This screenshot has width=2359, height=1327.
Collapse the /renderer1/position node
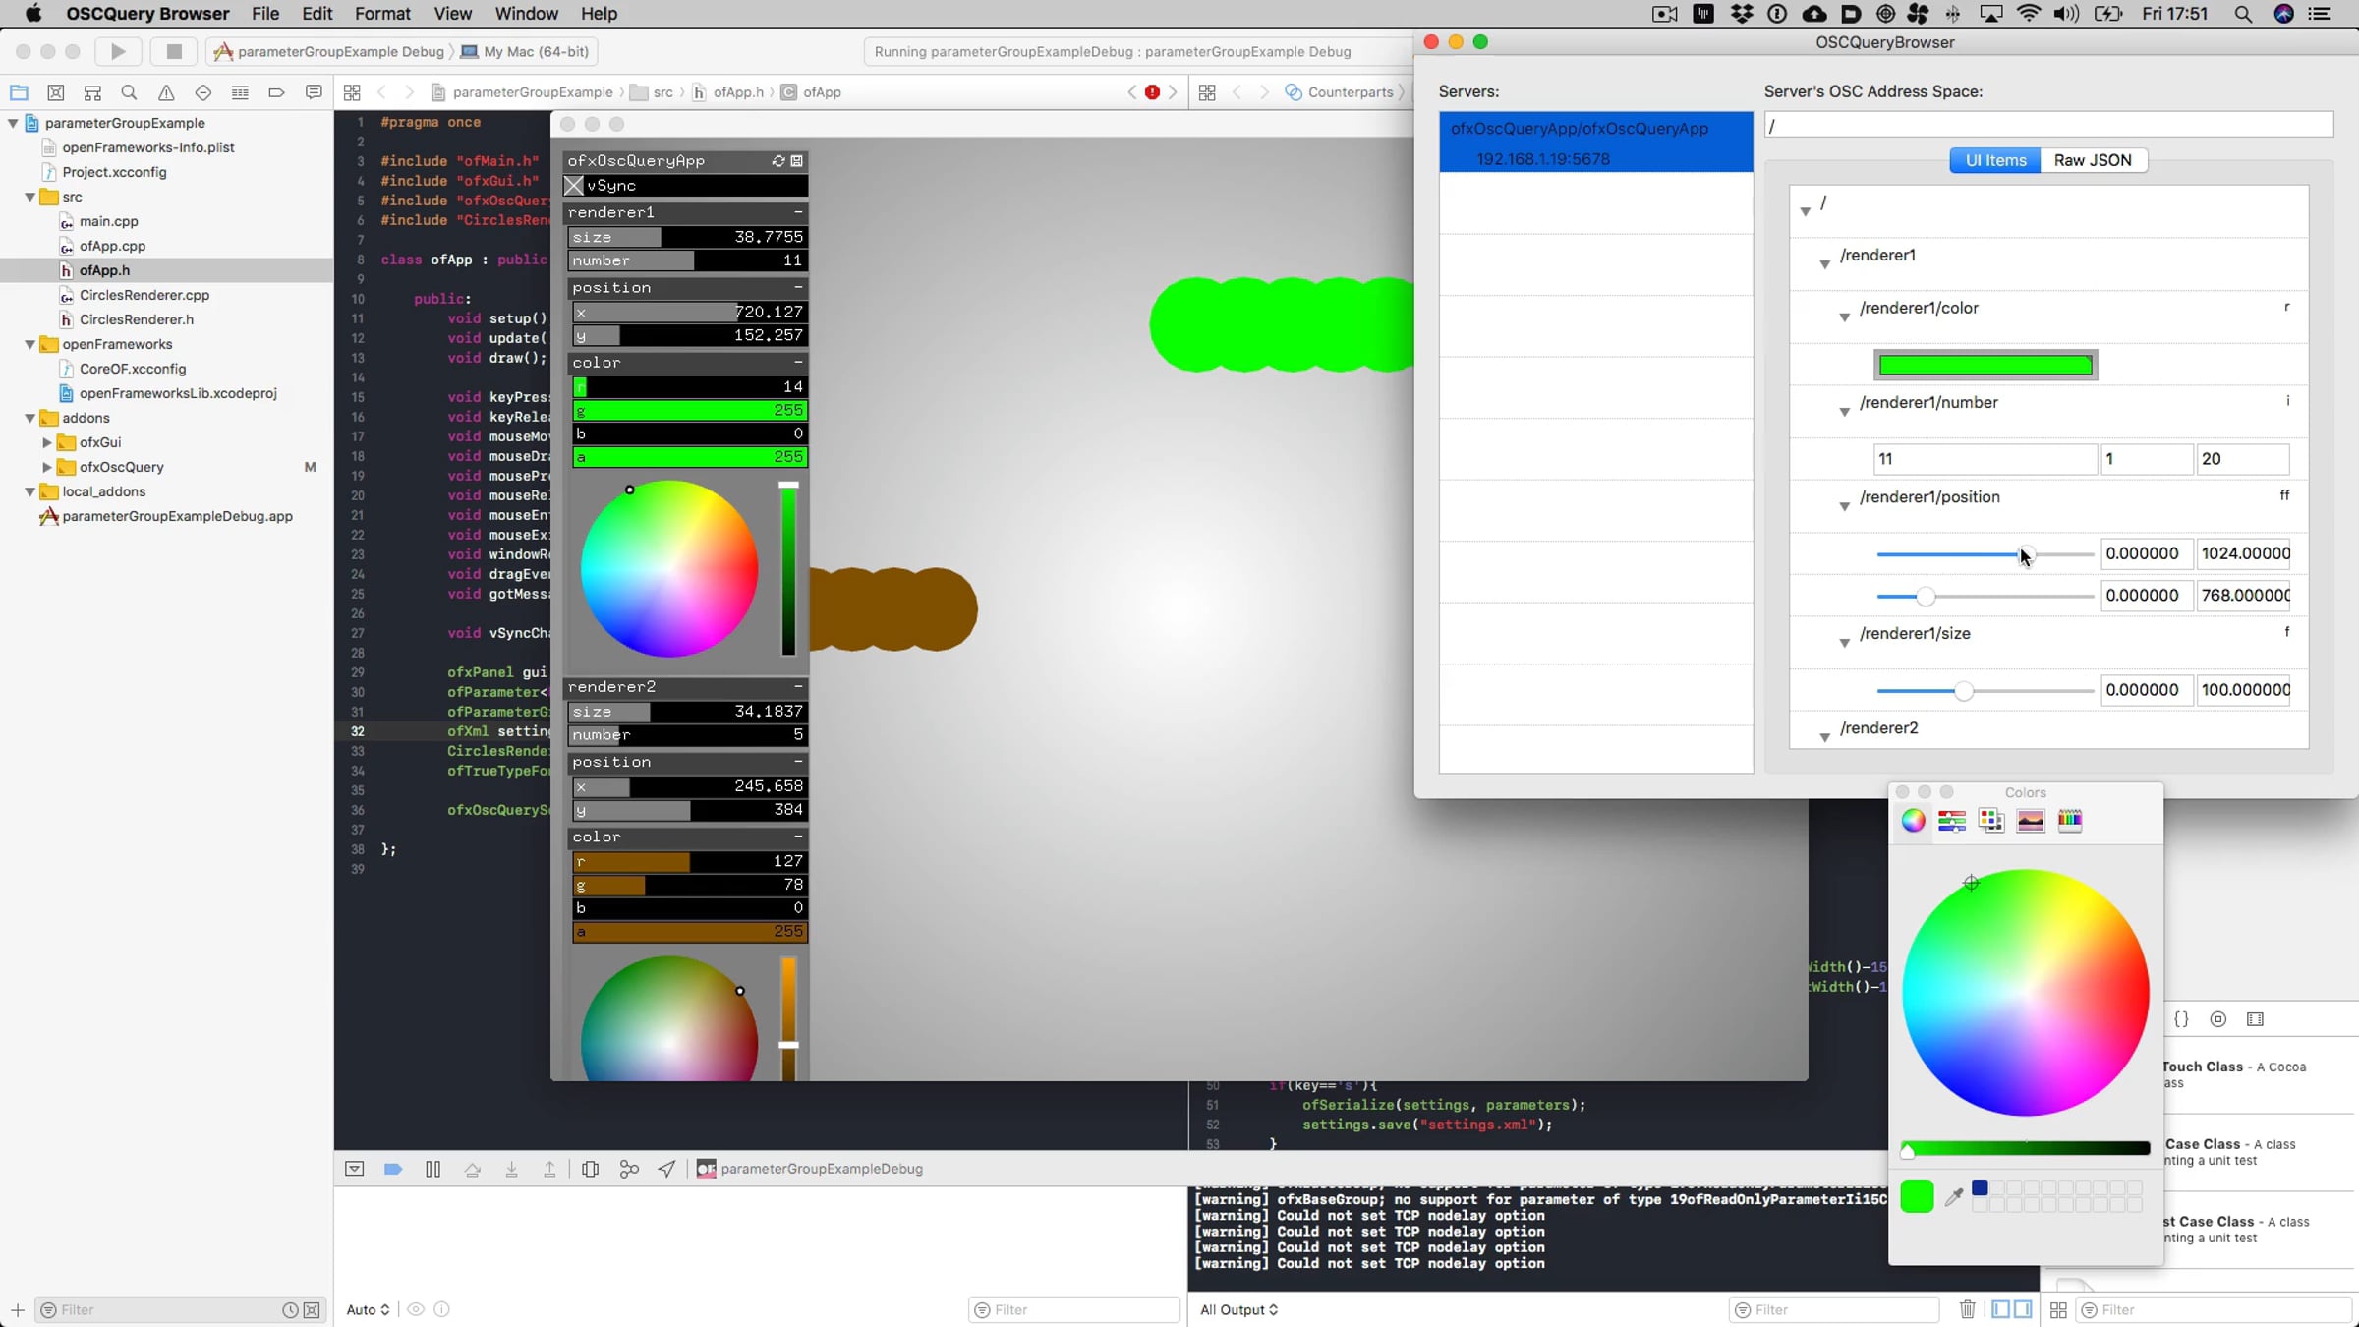[x=1844, y=506]
